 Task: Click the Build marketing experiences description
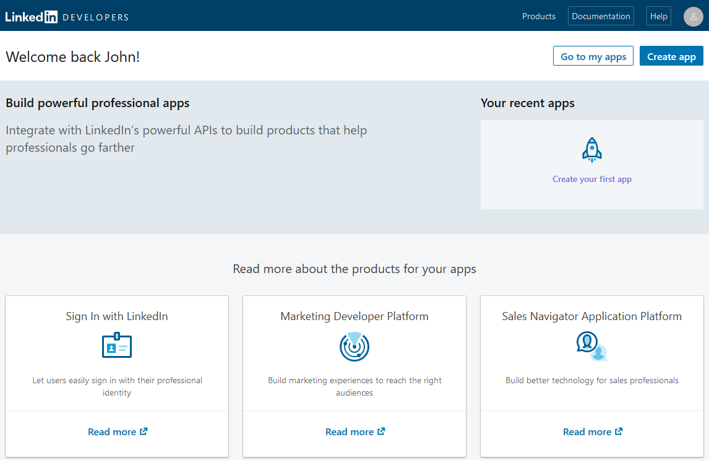[x=354, y=387]
